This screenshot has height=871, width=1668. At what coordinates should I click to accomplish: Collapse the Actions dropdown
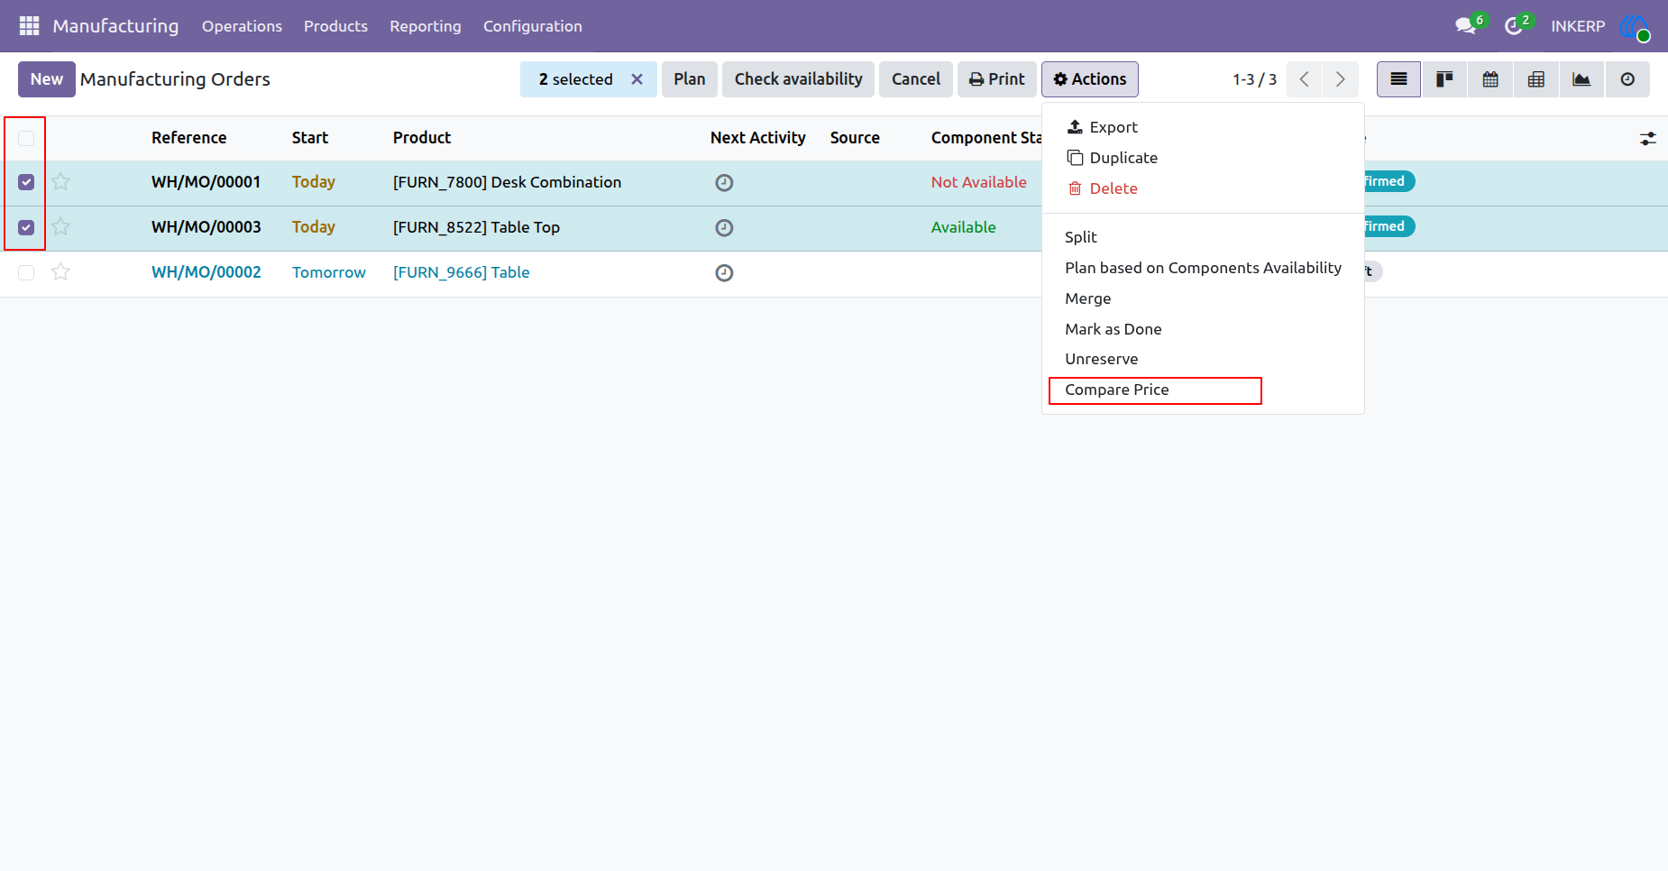pos(1089,79)
